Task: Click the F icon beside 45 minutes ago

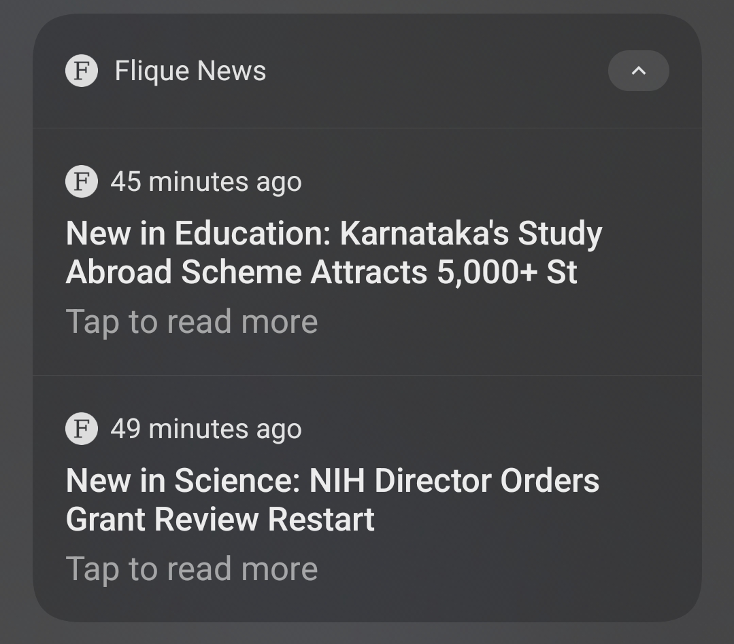Action: pyautogui.click(x=82, y=181)
